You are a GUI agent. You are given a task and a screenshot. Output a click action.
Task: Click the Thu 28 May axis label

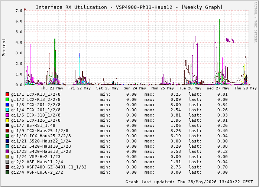tap(246, 88)
